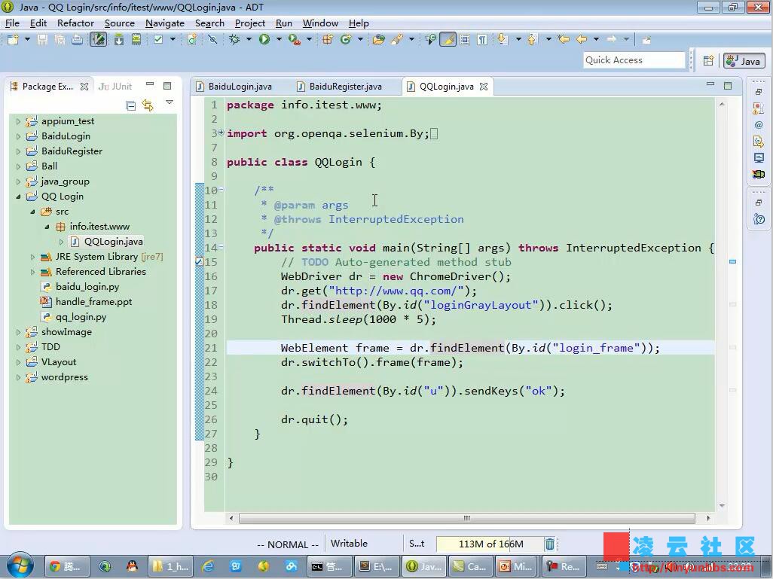
Task: Click the External Tools run icon
Action: point(295,39)
